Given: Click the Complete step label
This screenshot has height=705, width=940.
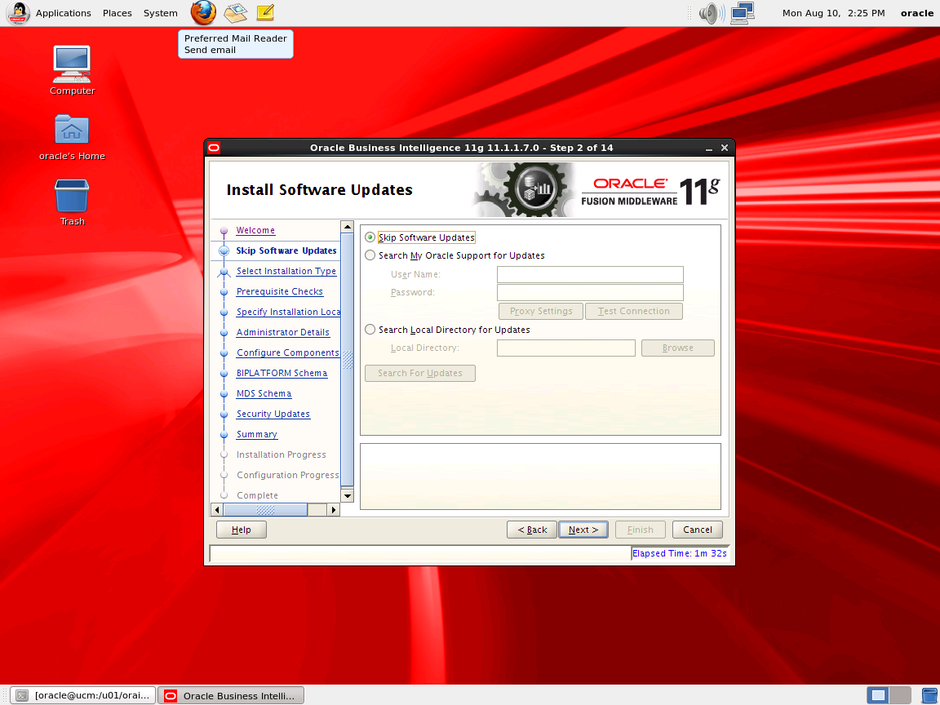Looking at the screenshot, I should [x=257, y=495].
